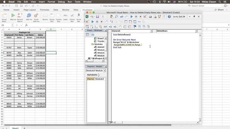This screenshot has height=129, width=230.
Task: Close the Project pane
Action: click(105, 30)
